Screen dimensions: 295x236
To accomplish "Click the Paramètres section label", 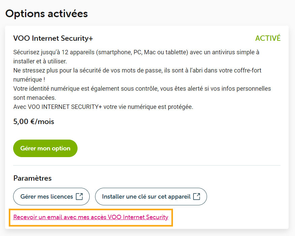I will coord(32,178).
